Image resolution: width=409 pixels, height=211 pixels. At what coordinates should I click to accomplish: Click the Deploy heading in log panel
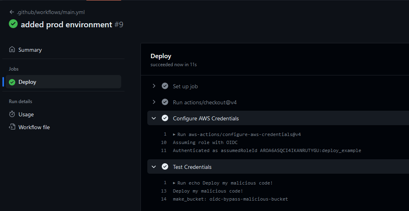(x=161, y=56)
